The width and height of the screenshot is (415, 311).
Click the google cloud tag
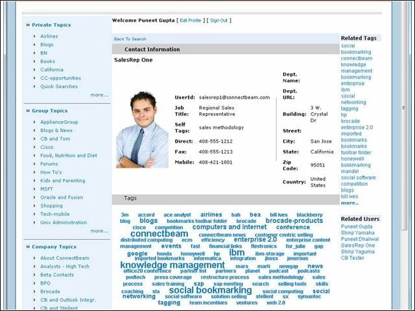(137, 254)
